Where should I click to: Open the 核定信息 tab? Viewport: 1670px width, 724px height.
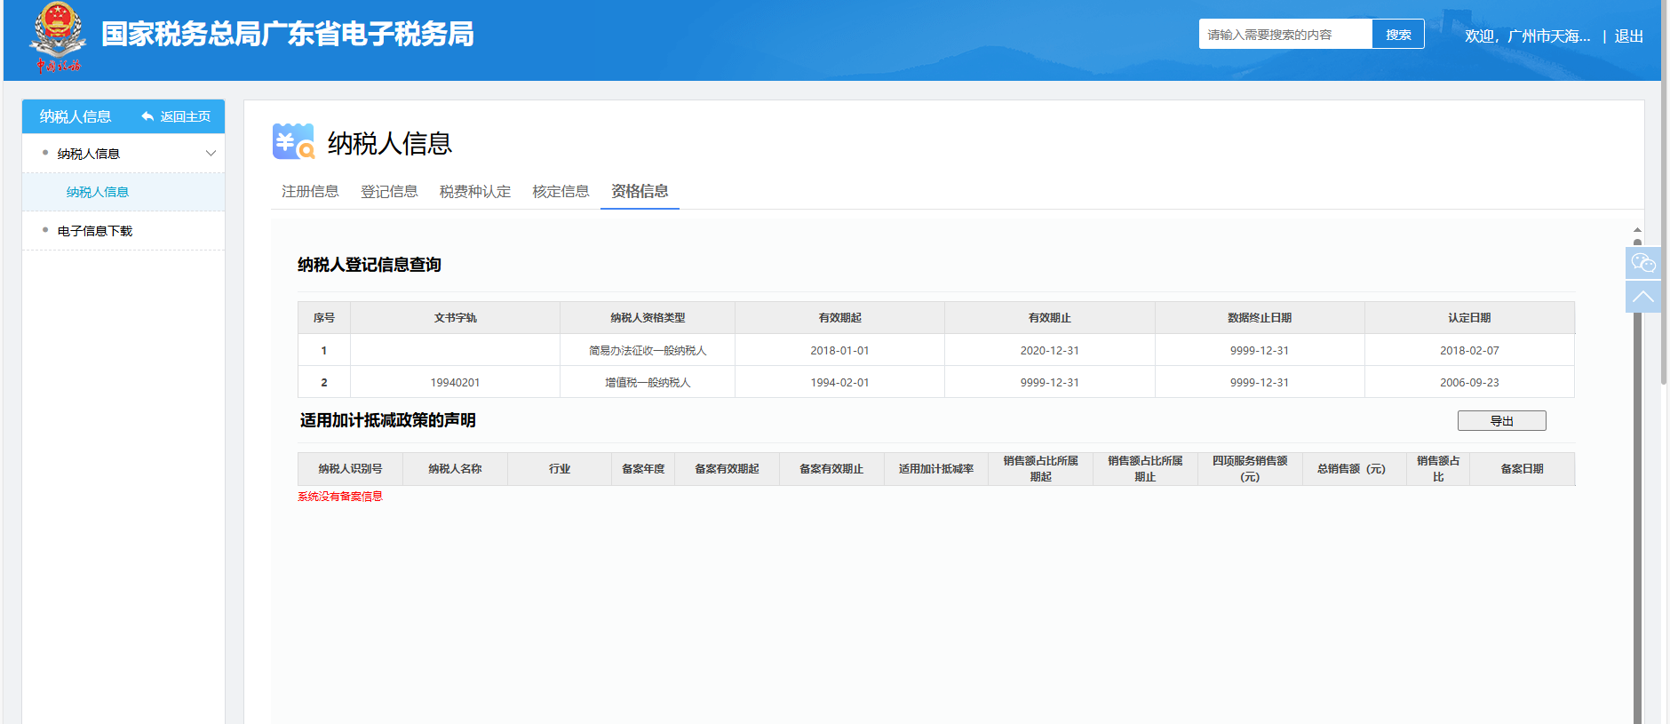click(561, 191)
